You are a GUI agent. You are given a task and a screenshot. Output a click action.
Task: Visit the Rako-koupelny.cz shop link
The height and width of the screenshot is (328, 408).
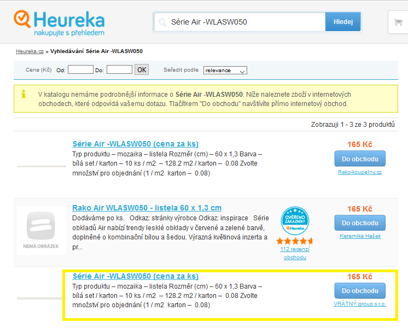click(x=360, y=172)
